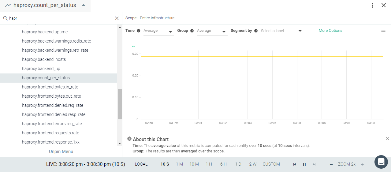Open the Segment by 'Select a label' dropdown
This screenshot has width=391, height=172.
tap(282, 31)
